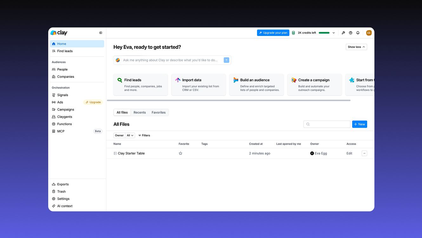Click the 2 minutes ago timestamp
The width and height of the screenshot is (422, 238).
[260, 153]
